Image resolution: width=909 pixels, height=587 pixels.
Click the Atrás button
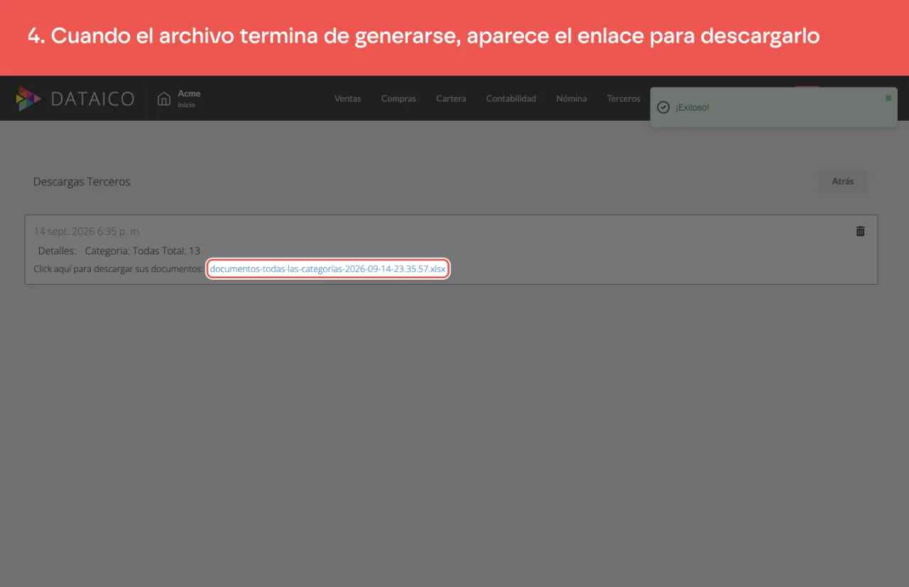[842, 181]
